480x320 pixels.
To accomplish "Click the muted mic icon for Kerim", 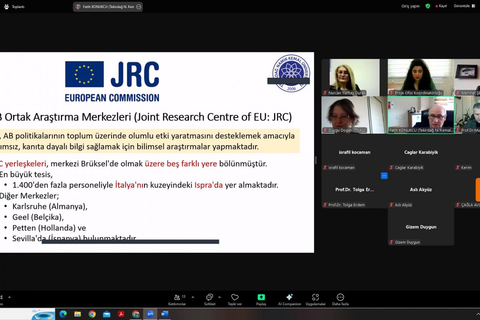I will [x=458, y=168].
